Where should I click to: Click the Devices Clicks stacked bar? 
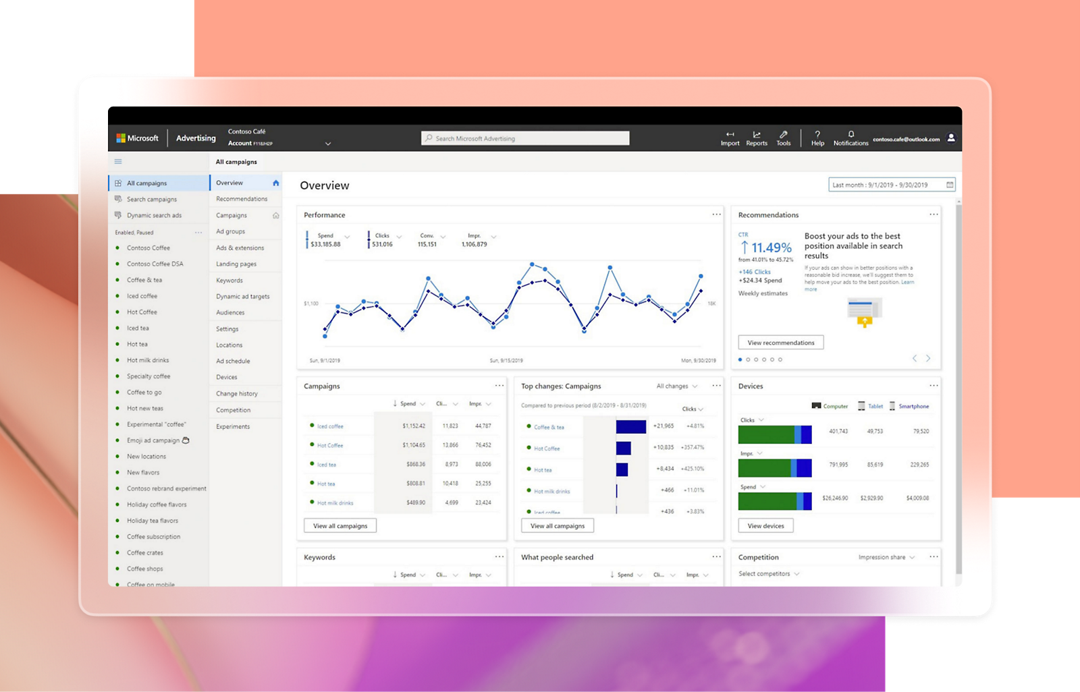tap(775, 435)
